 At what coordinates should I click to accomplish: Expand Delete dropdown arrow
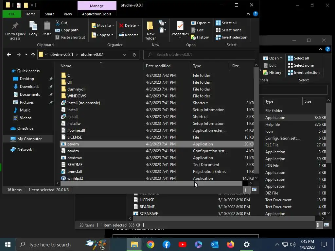(138, 25)
